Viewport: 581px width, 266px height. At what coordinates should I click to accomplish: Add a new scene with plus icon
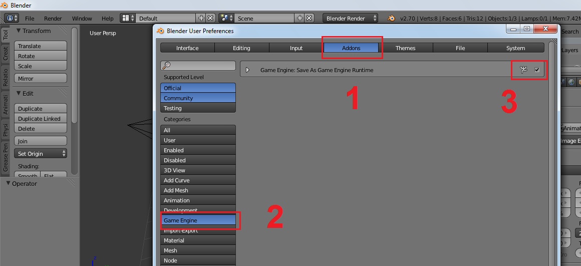click(x=300, y=18)
